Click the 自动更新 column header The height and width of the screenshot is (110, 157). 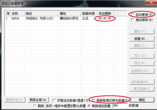pyautogui.click(x=105, y=13)
